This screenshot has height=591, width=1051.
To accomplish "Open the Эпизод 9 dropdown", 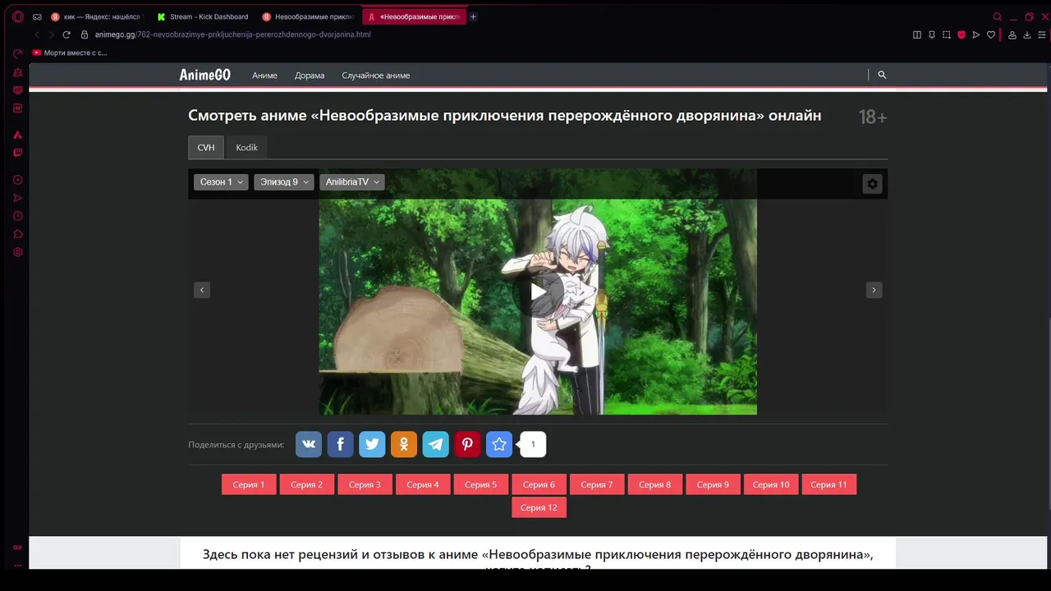I will coord(284,182).
